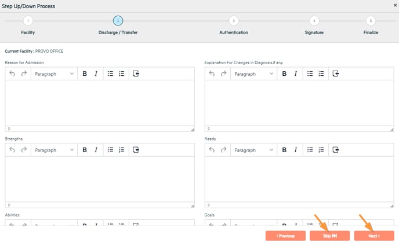Expand Paragraph style dropdown in Explanation For Changes editor
Image resolution: width=399 pixels, height=243 pixels.
click(x=253, y=74)
